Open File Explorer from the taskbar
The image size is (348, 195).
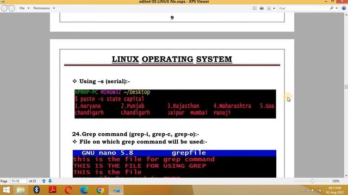click(21, 190)
